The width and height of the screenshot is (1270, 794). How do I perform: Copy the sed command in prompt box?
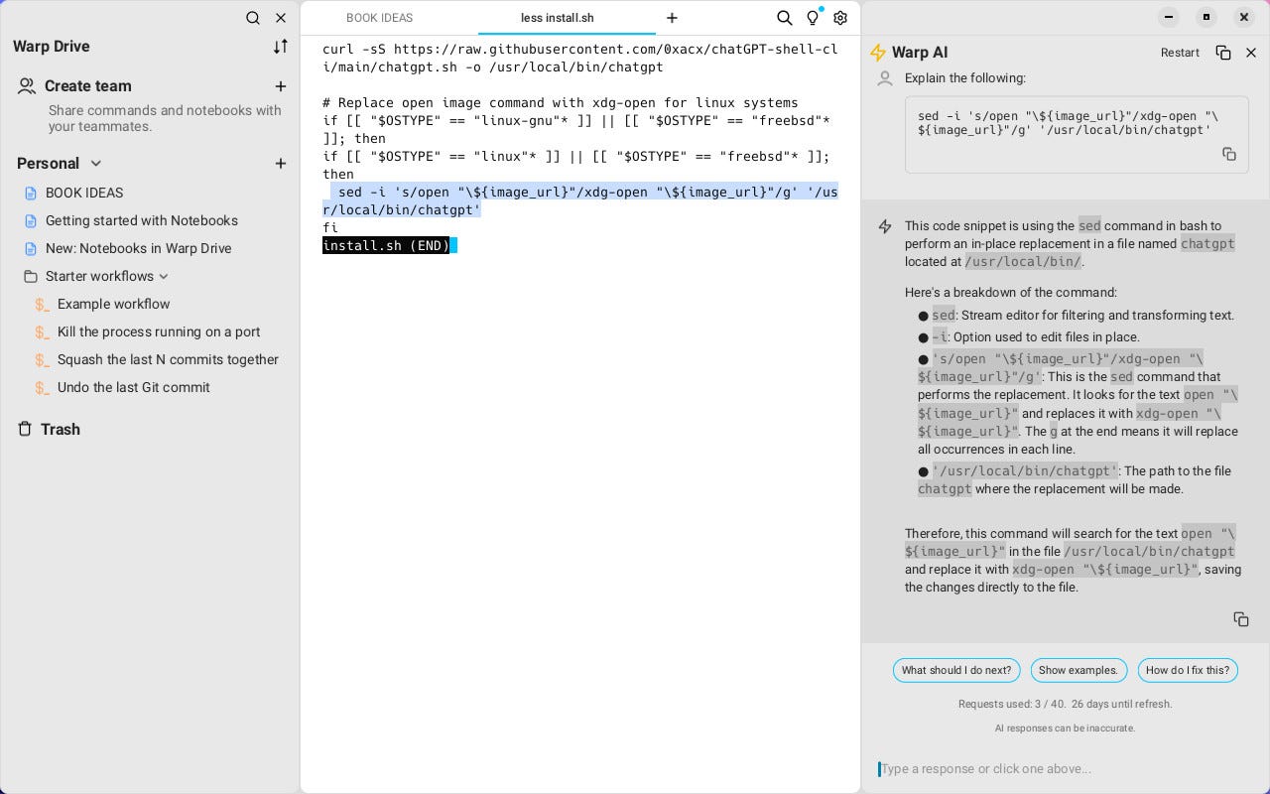click(1229, 154)
